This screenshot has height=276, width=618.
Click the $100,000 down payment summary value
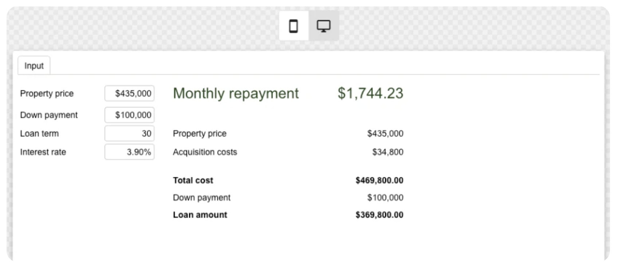click(385, 198)
